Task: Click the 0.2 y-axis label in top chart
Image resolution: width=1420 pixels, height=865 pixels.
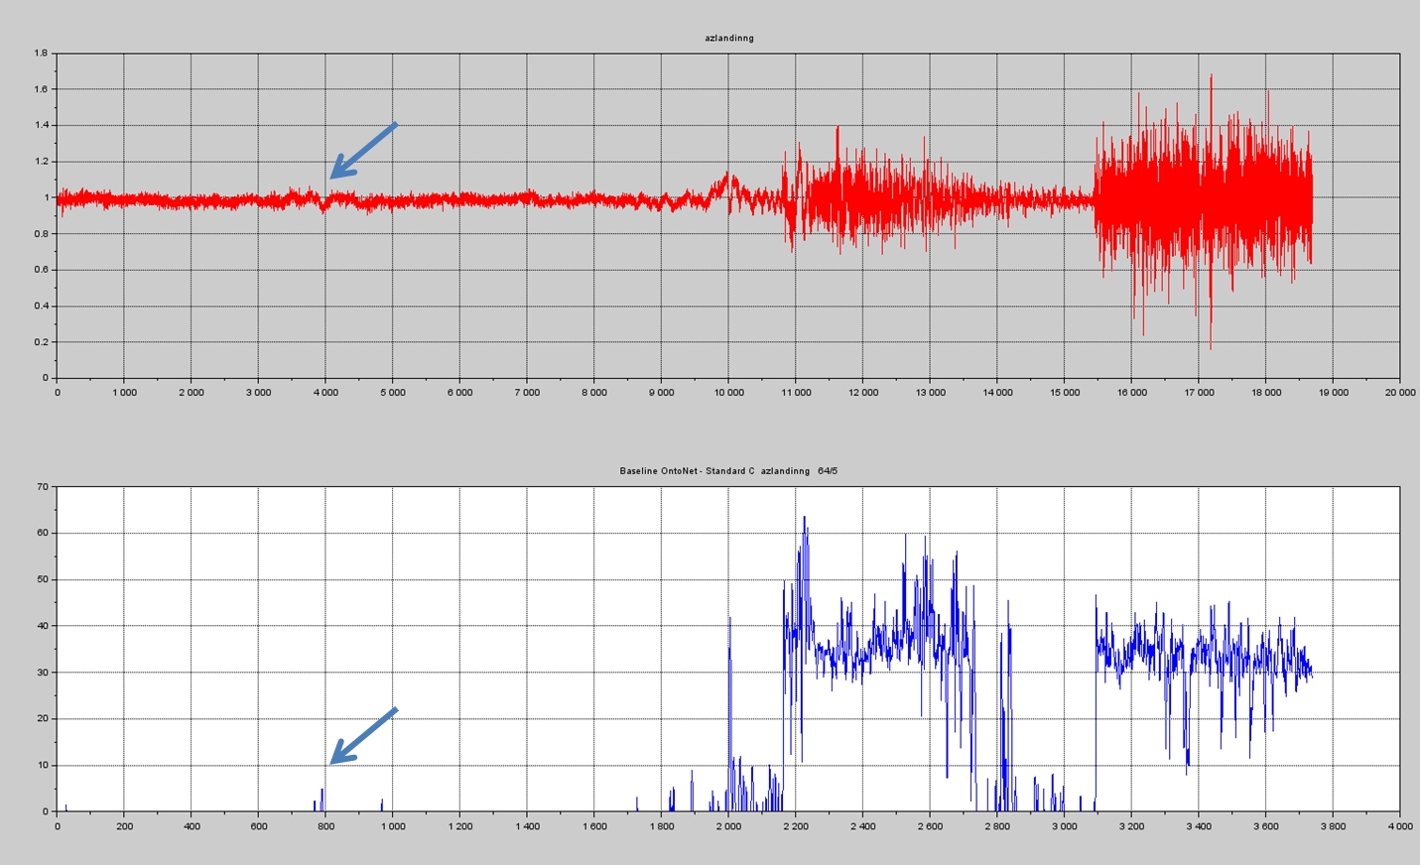Action: click(41, 342)
